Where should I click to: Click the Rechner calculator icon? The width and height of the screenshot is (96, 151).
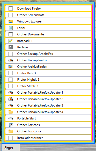pos(11,47)
